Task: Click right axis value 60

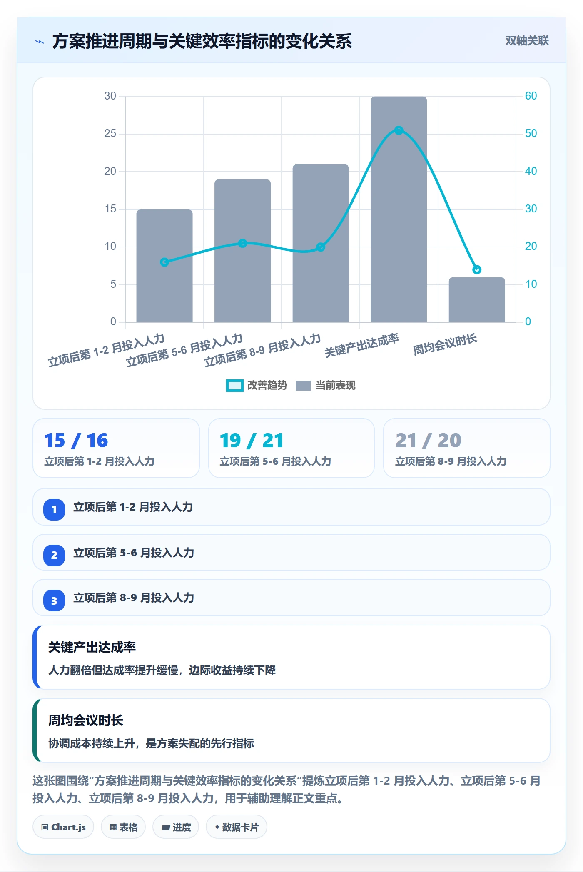Action: [x=531, y=96]
